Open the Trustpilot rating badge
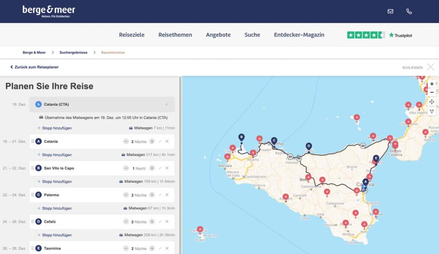 (x=379, y=35)
